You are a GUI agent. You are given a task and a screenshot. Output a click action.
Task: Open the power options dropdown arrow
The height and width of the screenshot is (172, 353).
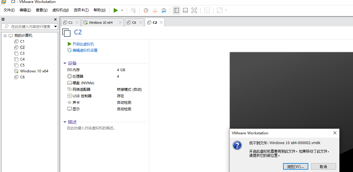(x=122, y=10)
